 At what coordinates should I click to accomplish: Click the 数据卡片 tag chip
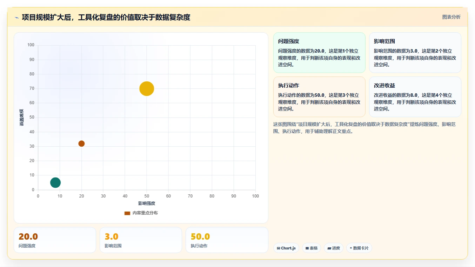[359, 248]
